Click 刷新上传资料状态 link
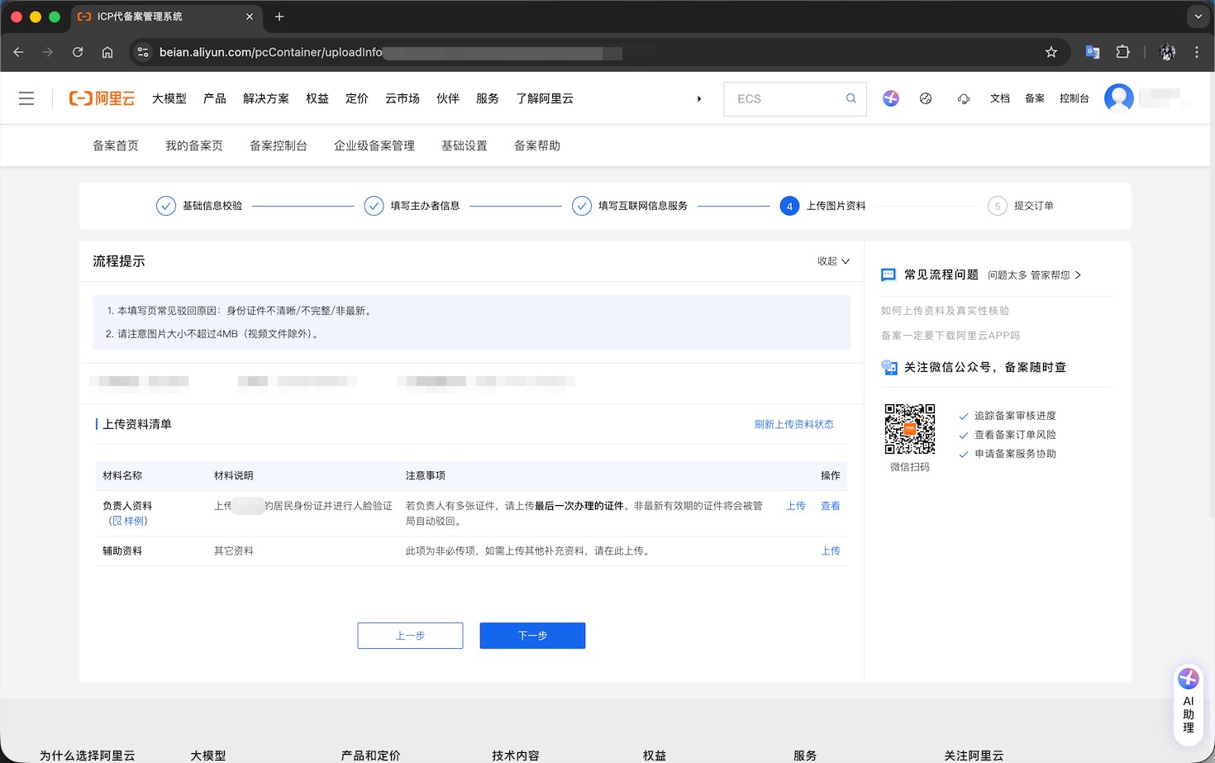Screen dimensions: 1215x763 (793, 424)
